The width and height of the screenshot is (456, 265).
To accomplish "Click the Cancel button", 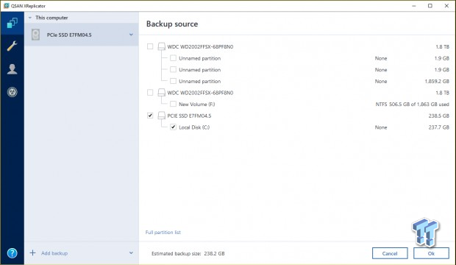I will tap(390, 253).
